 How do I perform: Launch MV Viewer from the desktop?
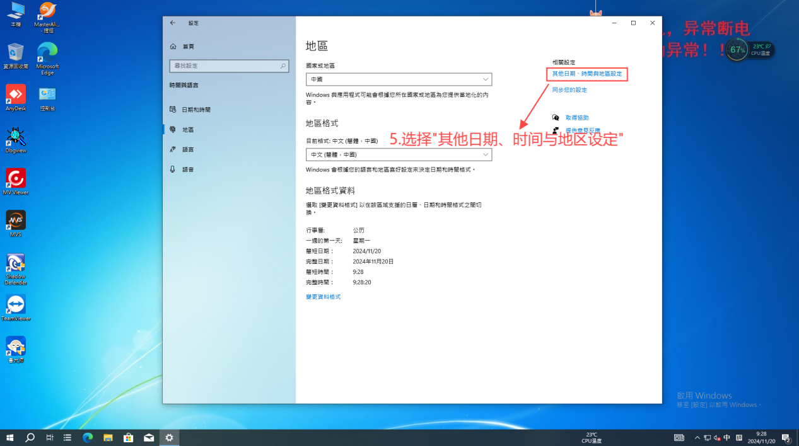click(16, 179)
